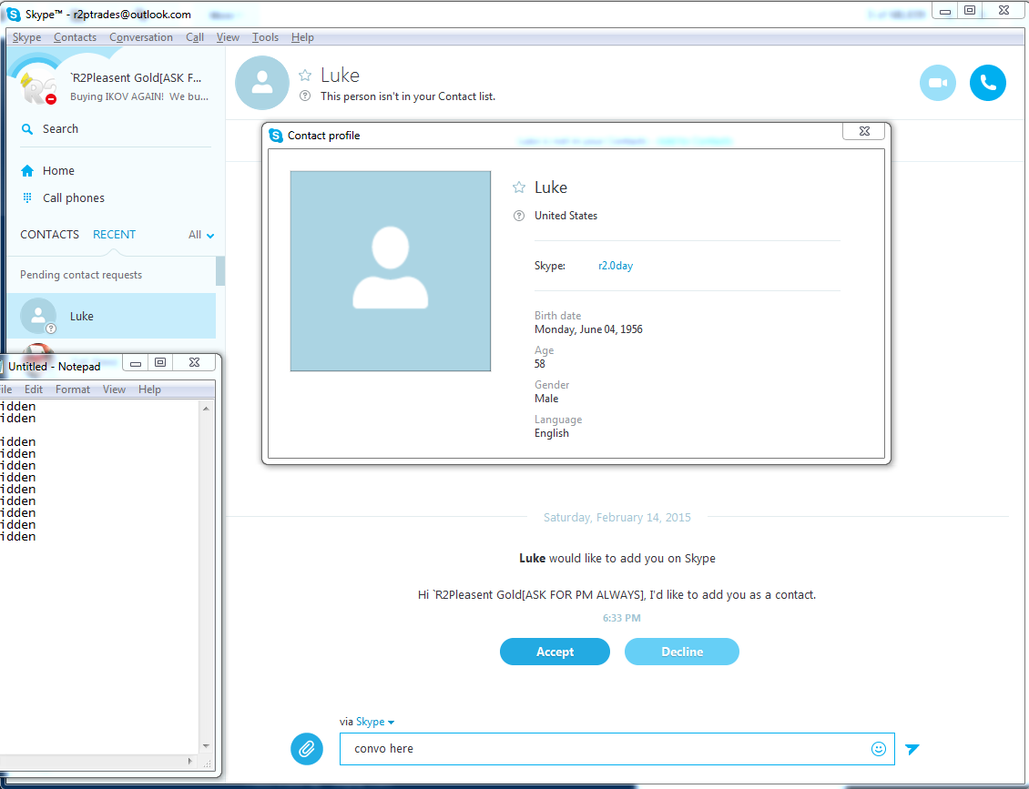Open the View menu in Skype
This screenshot has width=1029, height=789.
tap(228, 37)
